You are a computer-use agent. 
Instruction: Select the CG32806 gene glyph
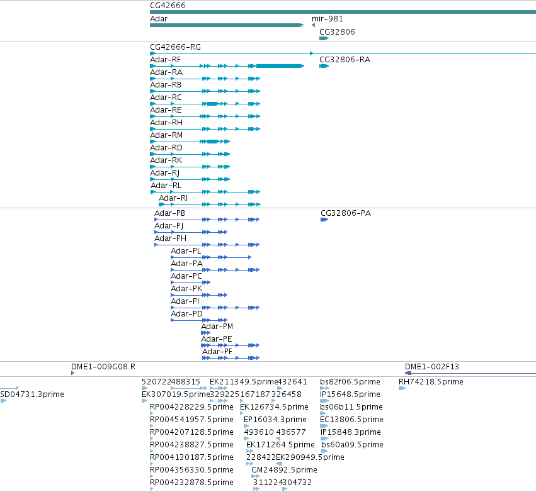[324, 38]
